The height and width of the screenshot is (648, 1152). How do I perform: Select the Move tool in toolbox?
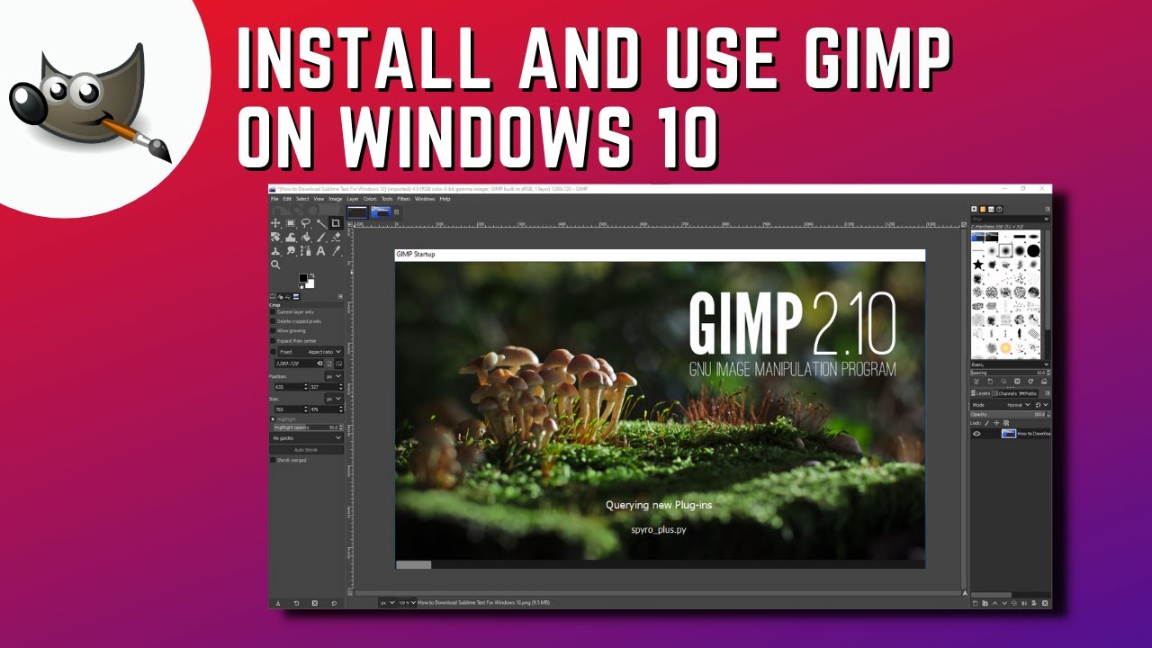point(275,223)
